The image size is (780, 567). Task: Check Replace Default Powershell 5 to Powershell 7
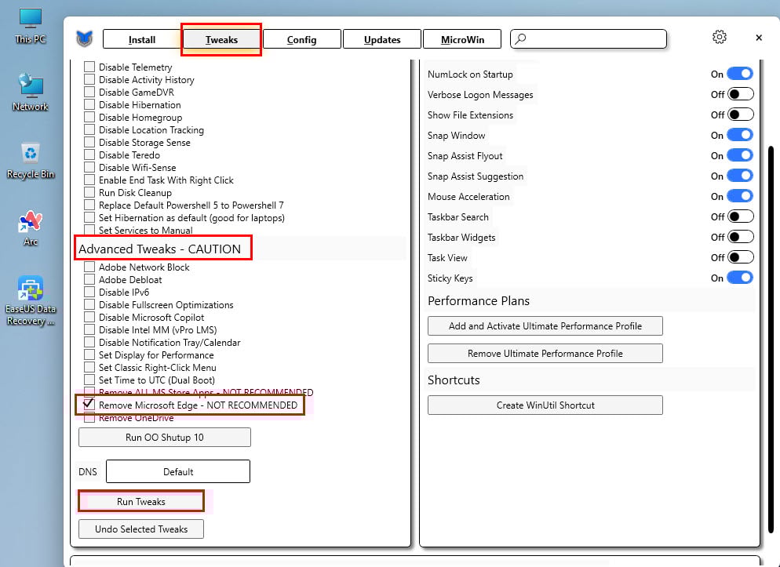coord(89,205)
